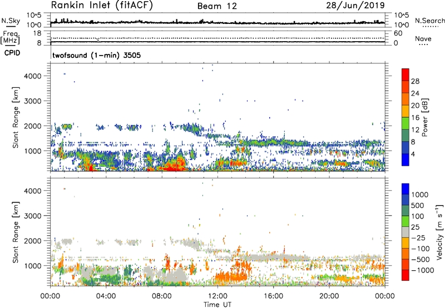This screenshot has width=445, height=308.
Task: Click the '18' frequency axis value
Action: pos(37,33)
